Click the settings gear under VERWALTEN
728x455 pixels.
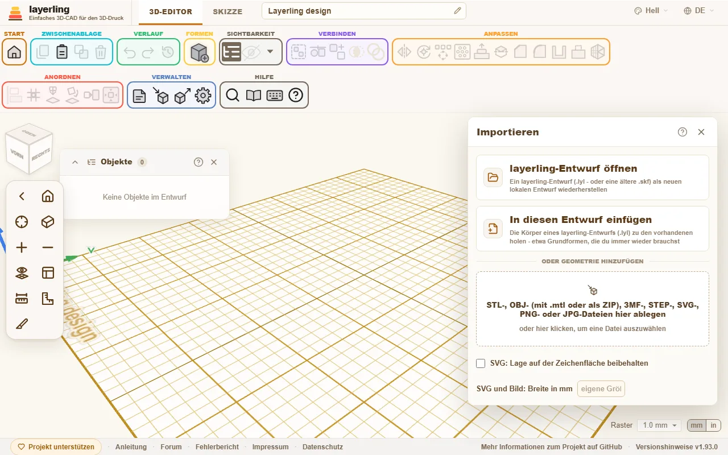(x=203, y=96)
